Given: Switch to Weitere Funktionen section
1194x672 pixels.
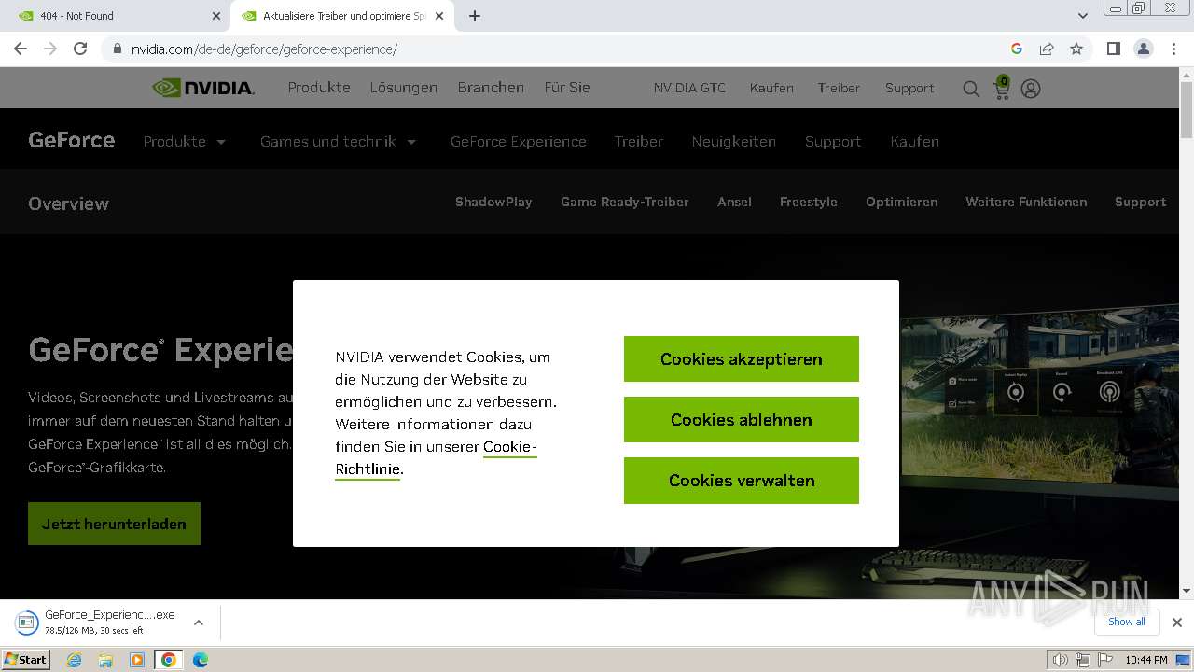Looking at the screenshot, I should (1026, 202).
